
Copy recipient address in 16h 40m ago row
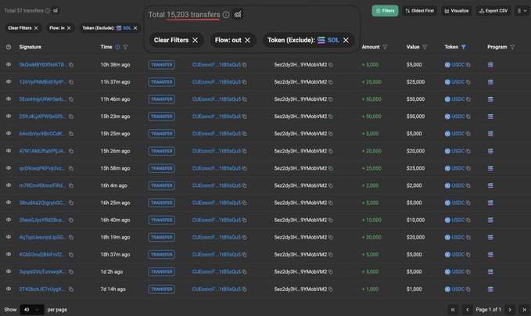point(331,220)
